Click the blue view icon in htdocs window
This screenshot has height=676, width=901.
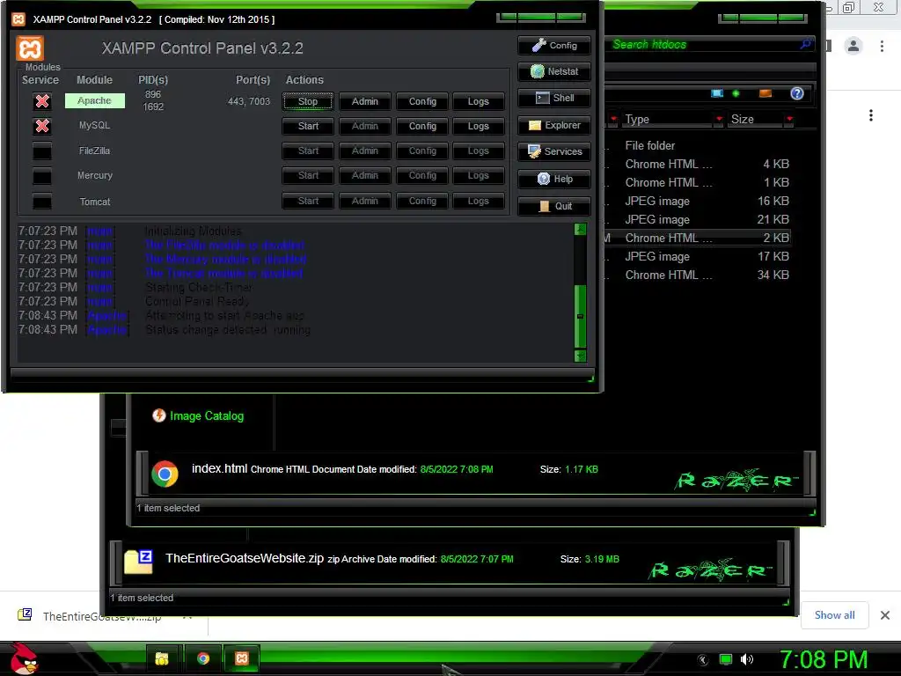716,93
